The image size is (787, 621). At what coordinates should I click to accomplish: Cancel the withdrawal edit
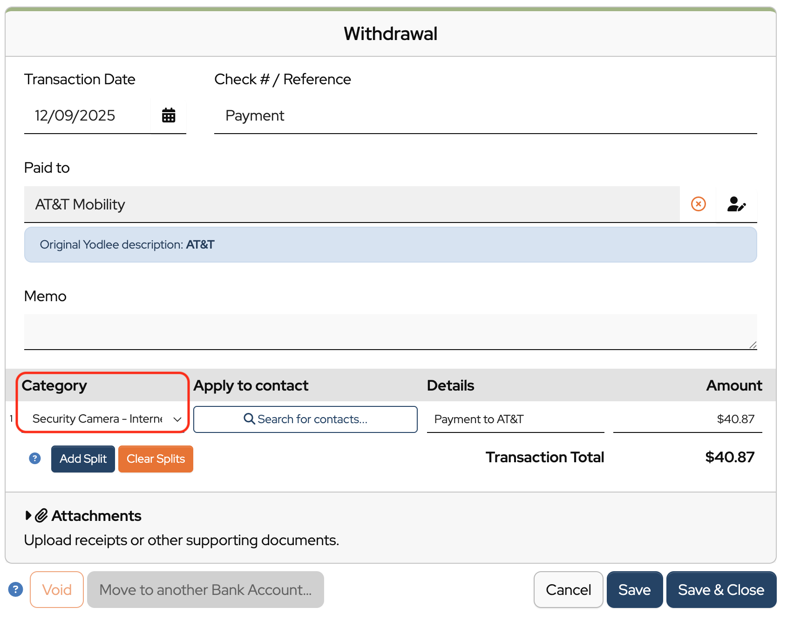click(x=568, y=589)
